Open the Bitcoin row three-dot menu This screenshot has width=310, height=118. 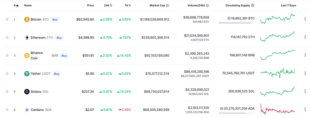tap(305, 19)
